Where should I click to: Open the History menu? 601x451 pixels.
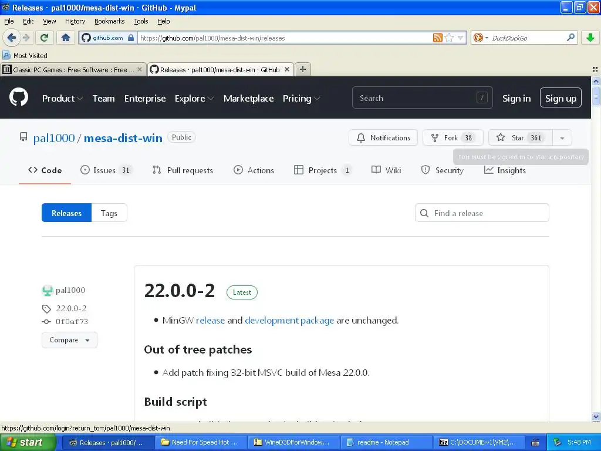[75, 21]
